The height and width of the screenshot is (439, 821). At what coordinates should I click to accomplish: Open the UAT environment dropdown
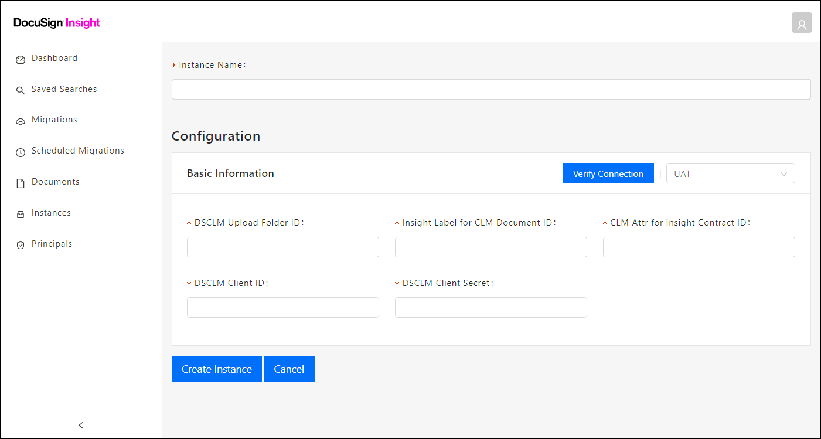pos(730,173)
